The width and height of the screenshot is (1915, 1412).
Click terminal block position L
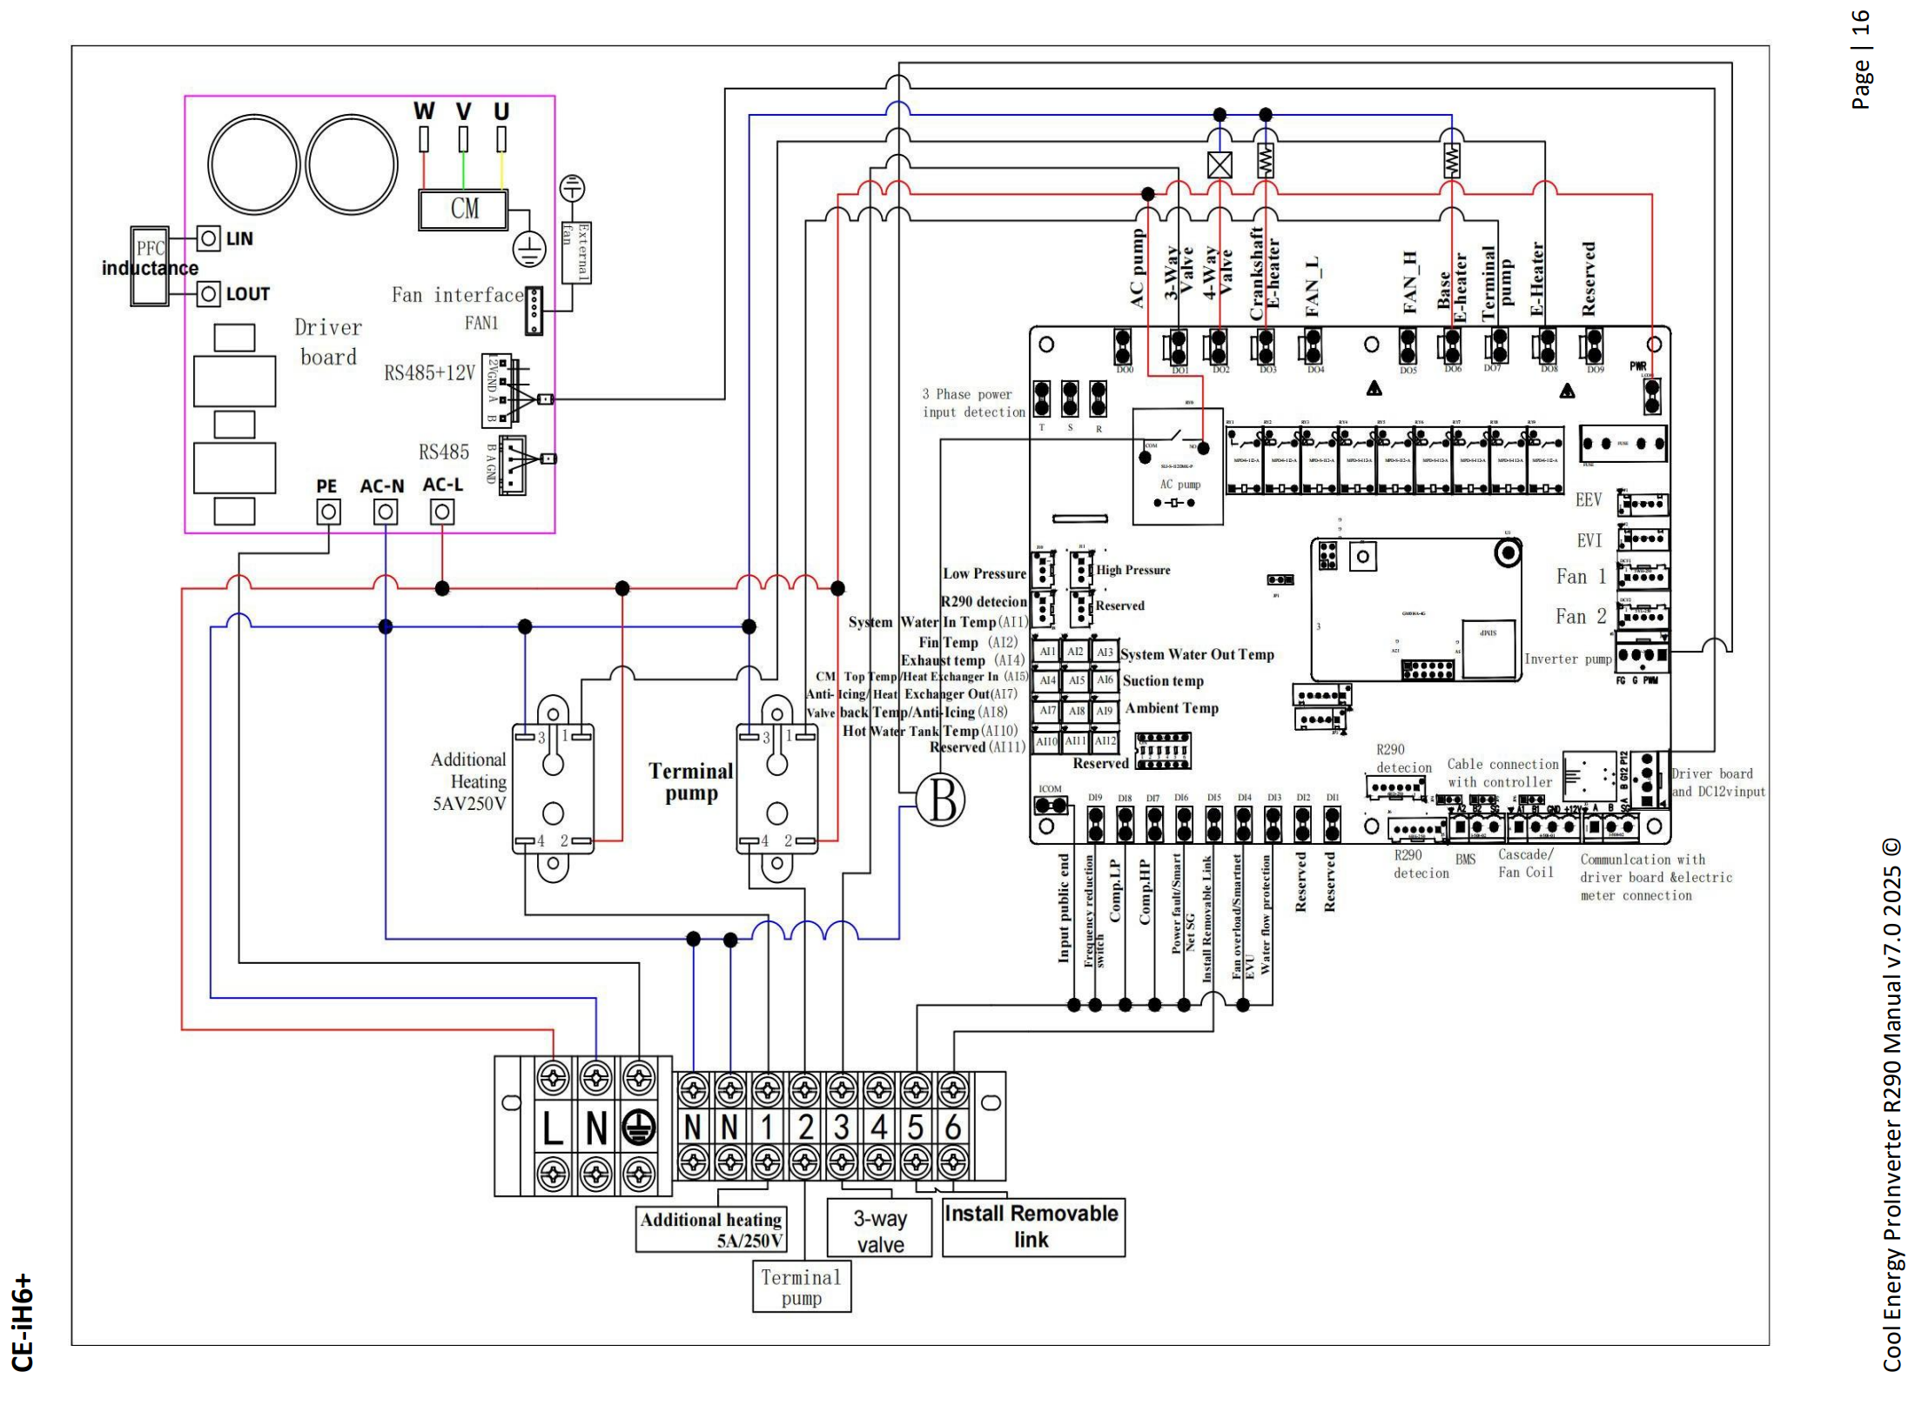coord(553,1128)
